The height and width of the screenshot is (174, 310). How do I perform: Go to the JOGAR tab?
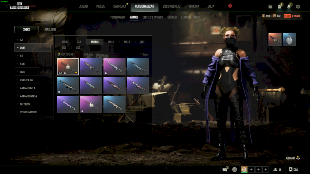pyautogui.click(x=83, y=6)
